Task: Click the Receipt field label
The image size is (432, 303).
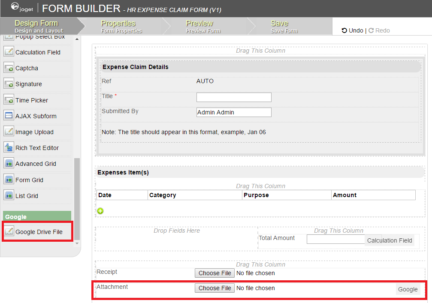Action: [x=107, y=272]
